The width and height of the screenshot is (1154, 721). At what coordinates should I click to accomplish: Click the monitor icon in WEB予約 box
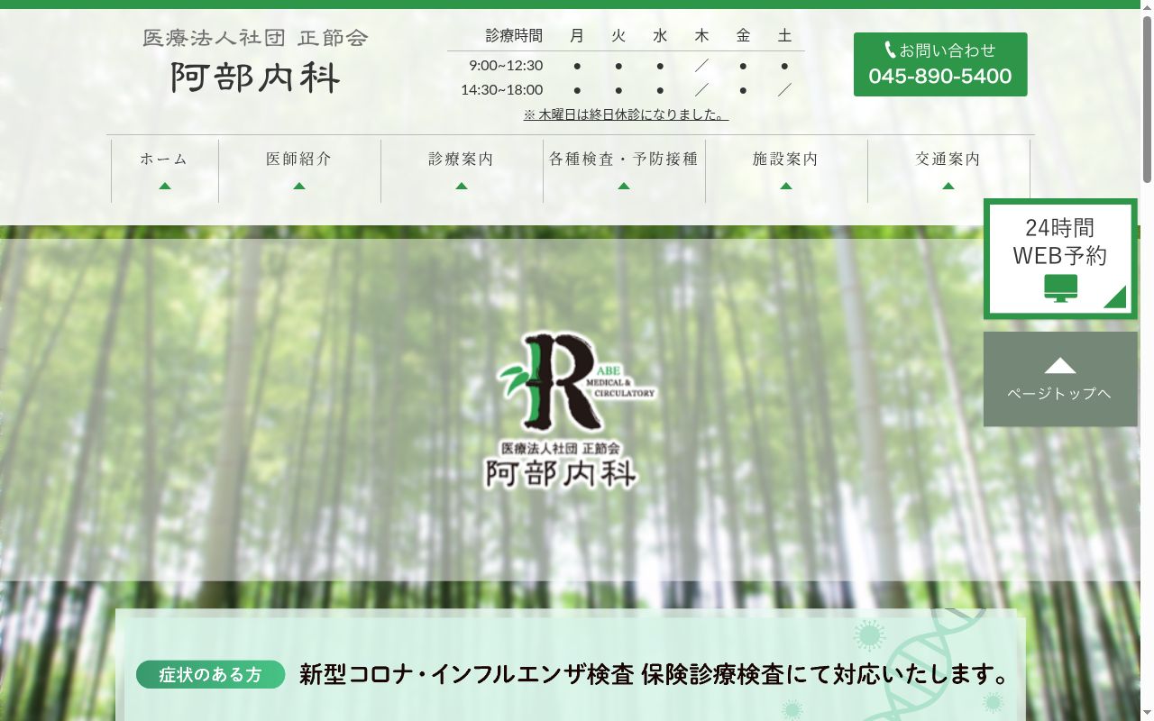1060,288
